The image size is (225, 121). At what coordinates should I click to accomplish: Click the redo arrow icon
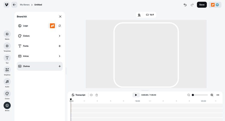pyautogui.click(x=192, y=5)
